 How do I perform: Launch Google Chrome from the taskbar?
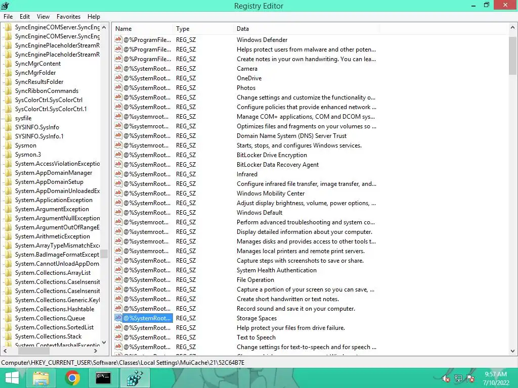(72, 378)
